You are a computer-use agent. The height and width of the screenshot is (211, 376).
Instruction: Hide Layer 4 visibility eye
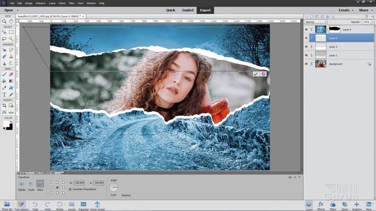click(306, 29)
